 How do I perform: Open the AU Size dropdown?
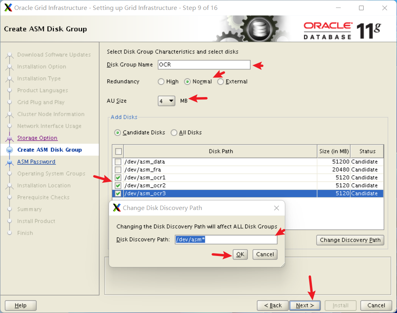tap(166, 101)
